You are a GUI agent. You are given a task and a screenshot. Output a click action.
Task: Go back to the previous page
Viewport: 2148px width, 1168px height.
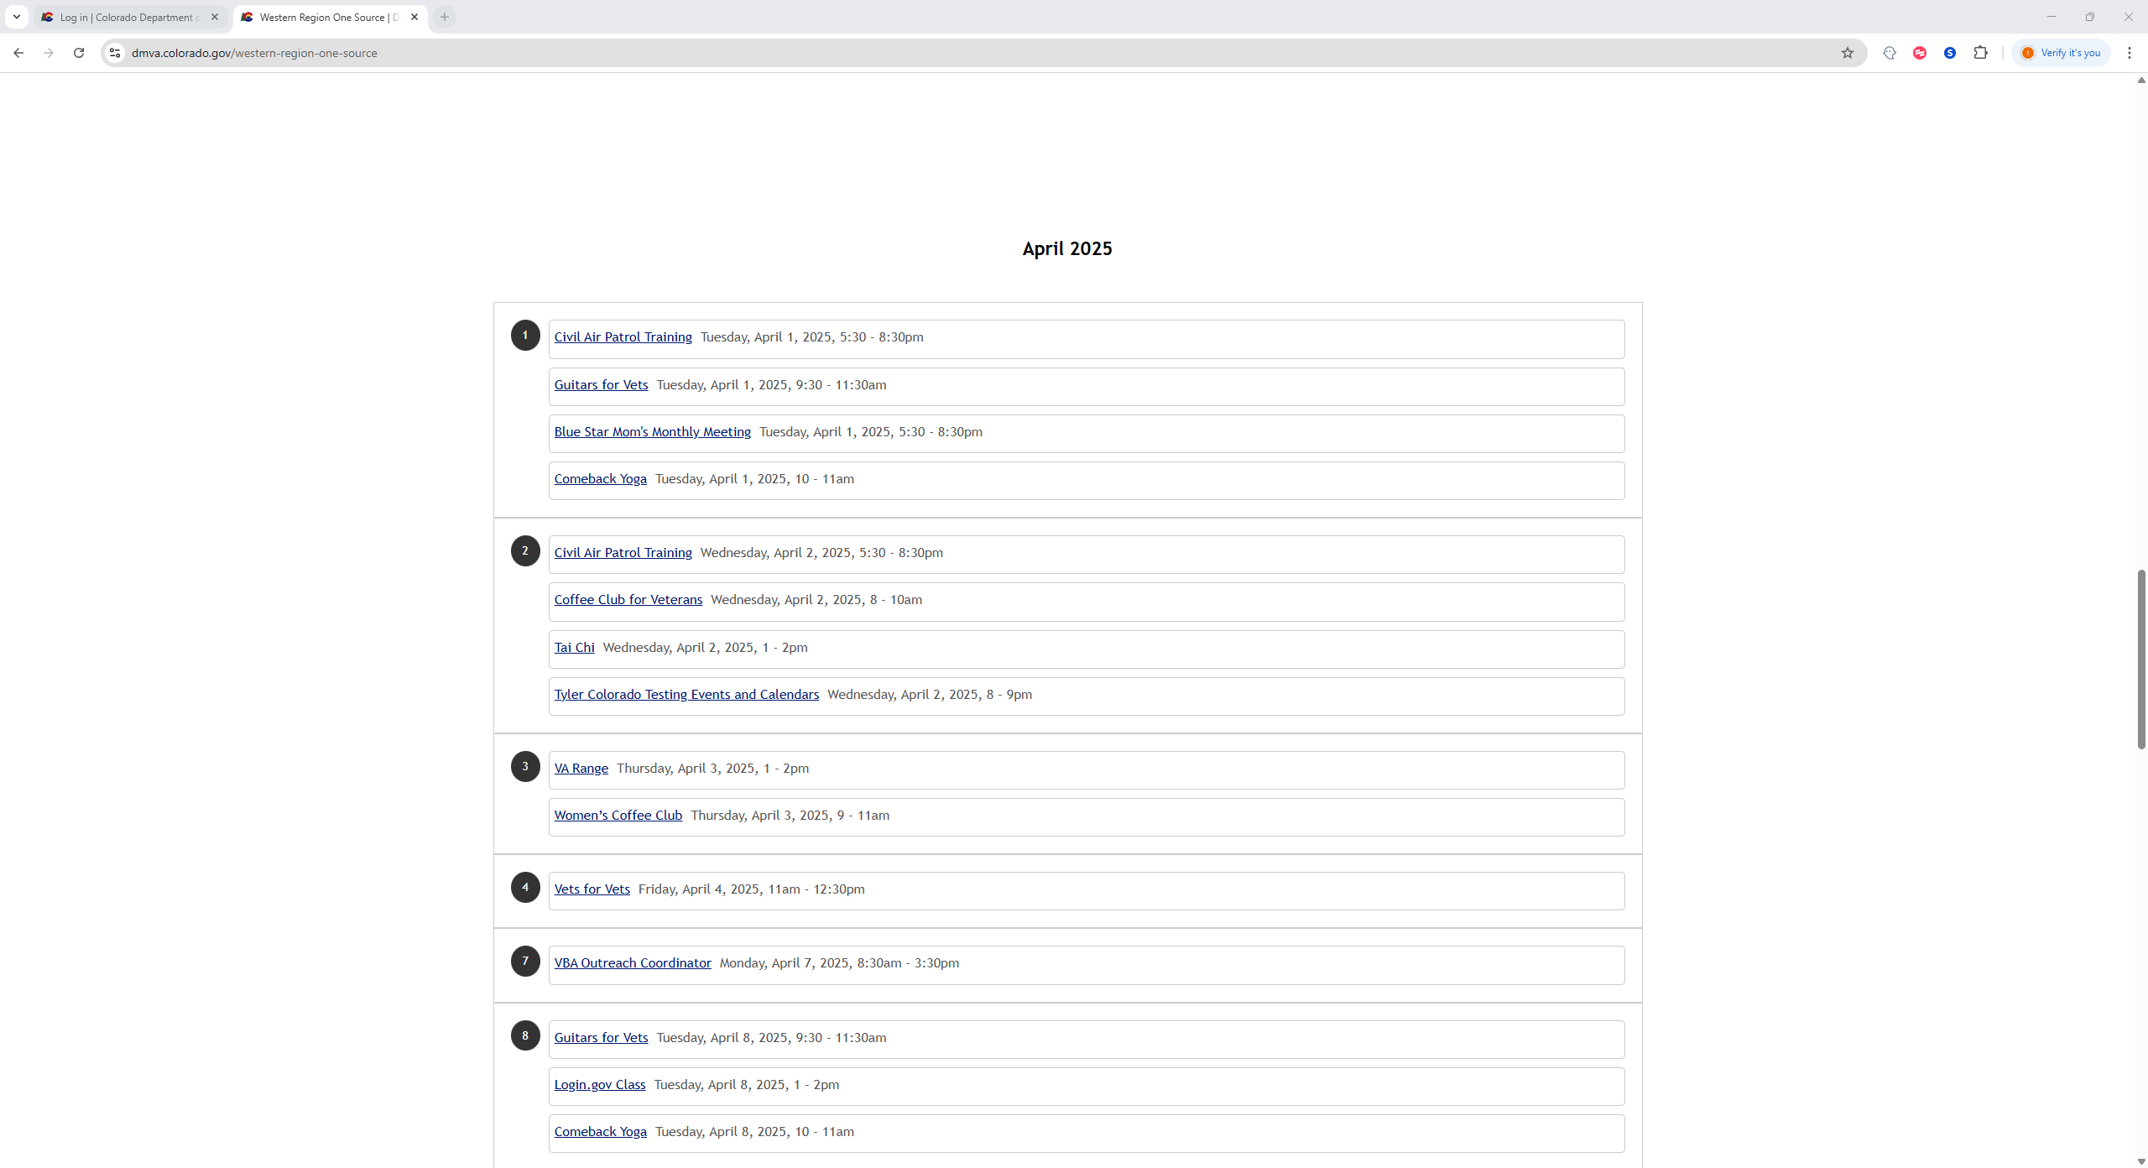coord(18,53)
